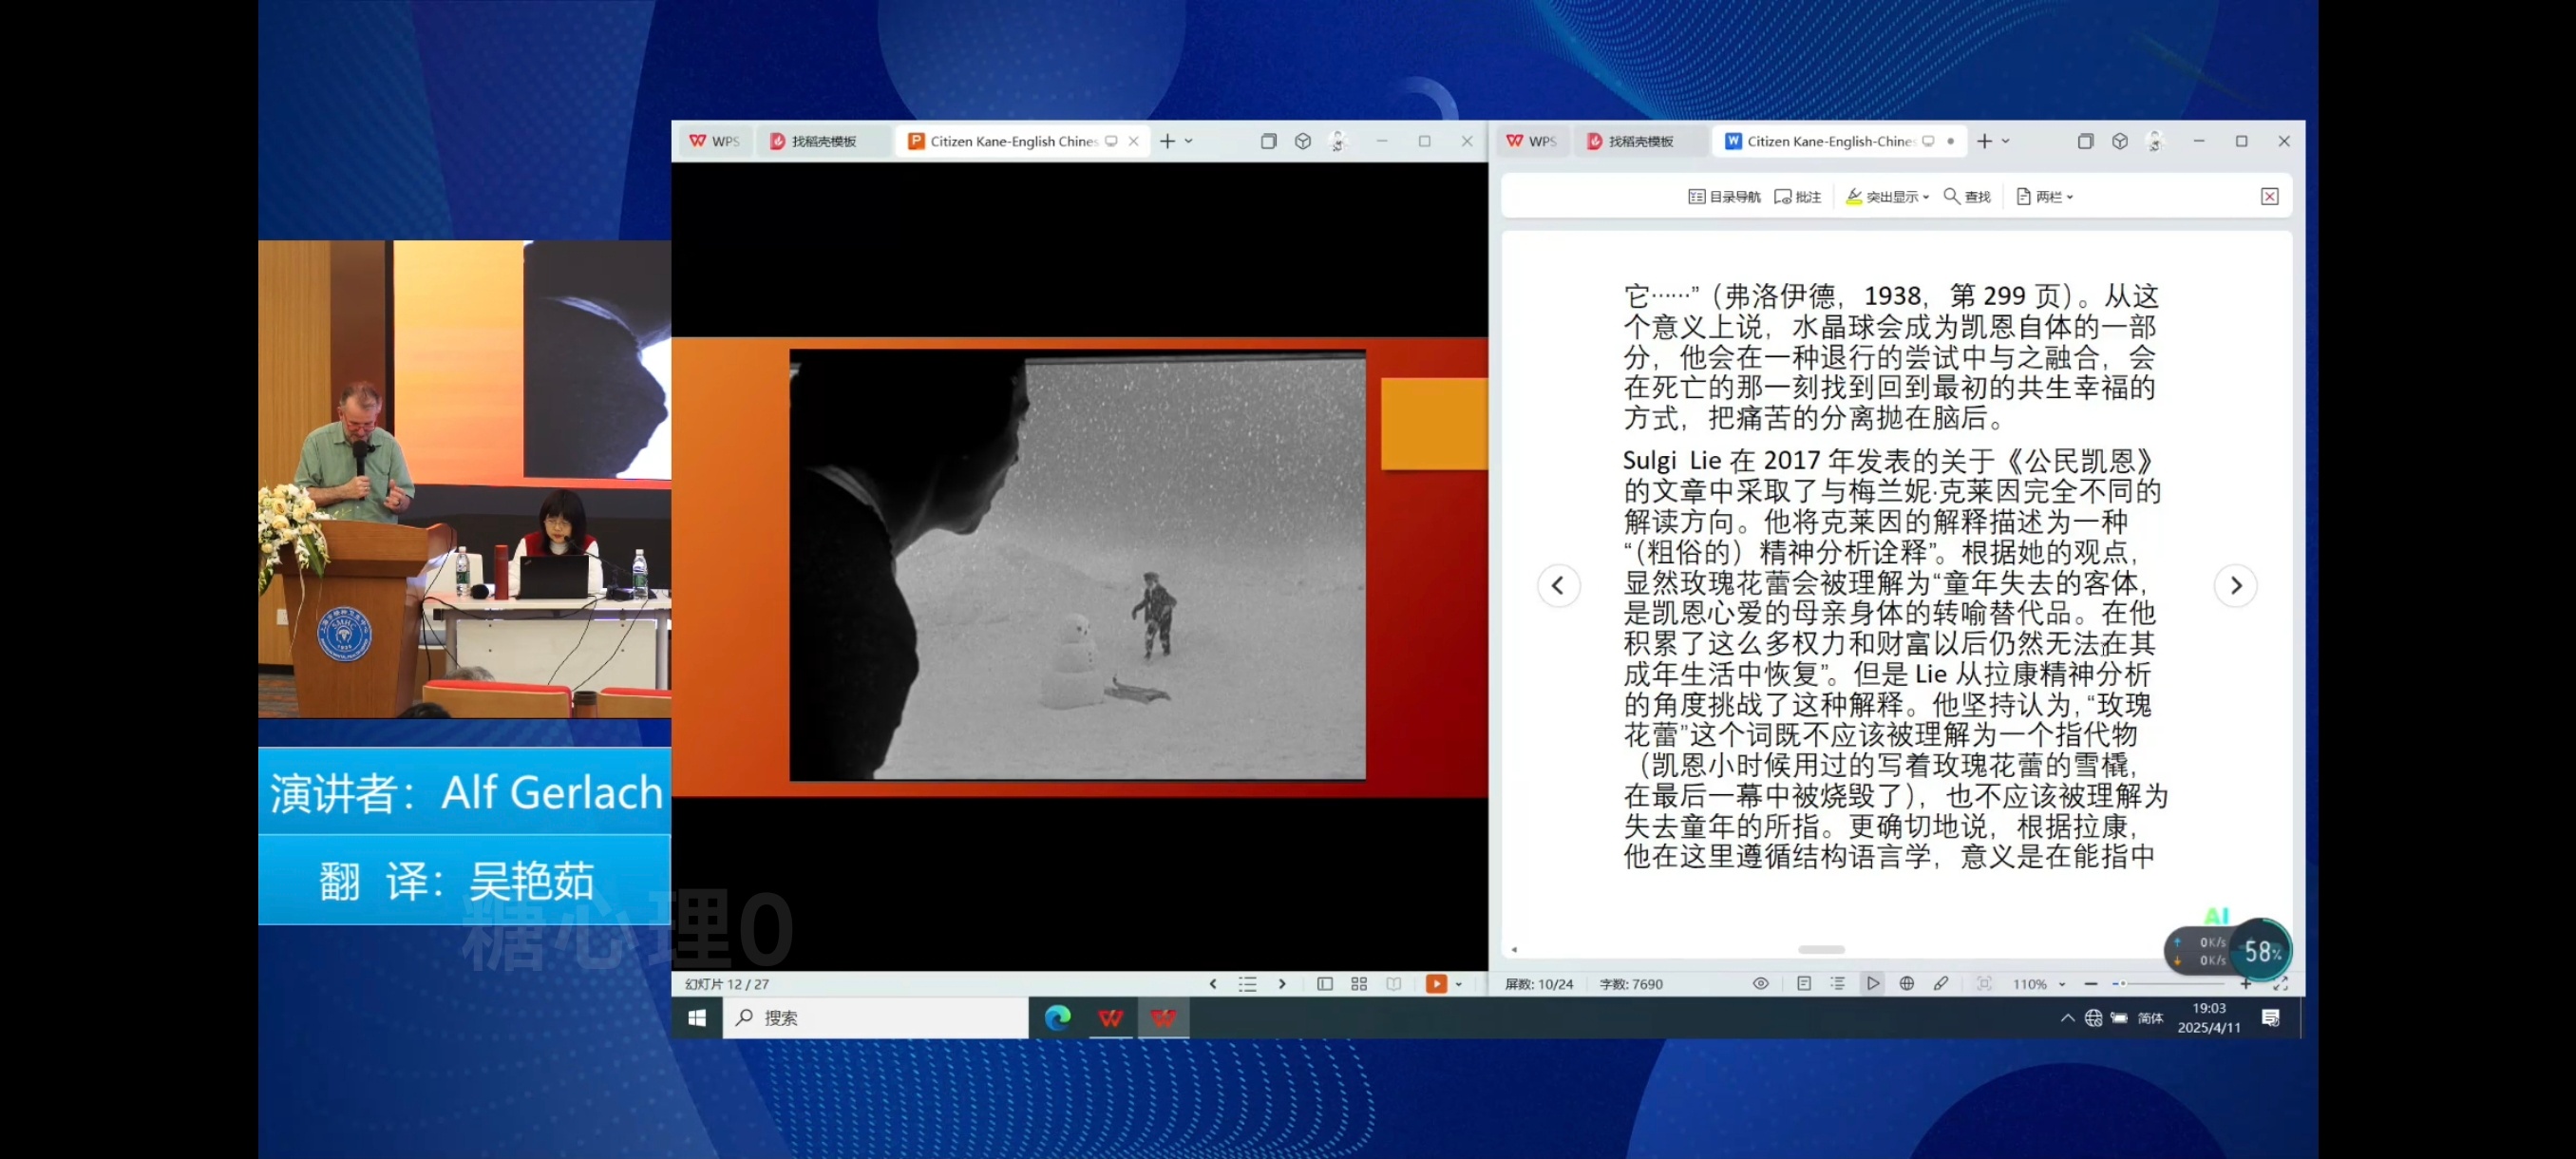Switch to web layout globe icon

tap(1907, 984)
